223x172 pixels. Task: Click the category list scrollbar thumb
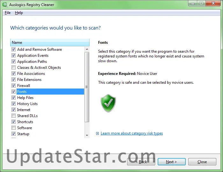(x=87, y=87)
